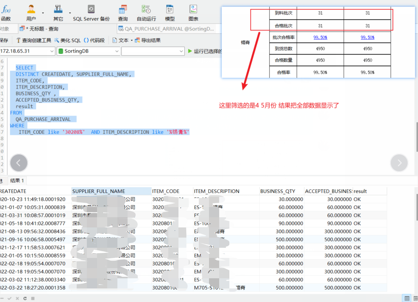Click the QA_PURCHASE_ARRIVAL table name in SQL editor
Image resolution: width=418 pixels, height=302 pixels.
click(x=43, y=119)
